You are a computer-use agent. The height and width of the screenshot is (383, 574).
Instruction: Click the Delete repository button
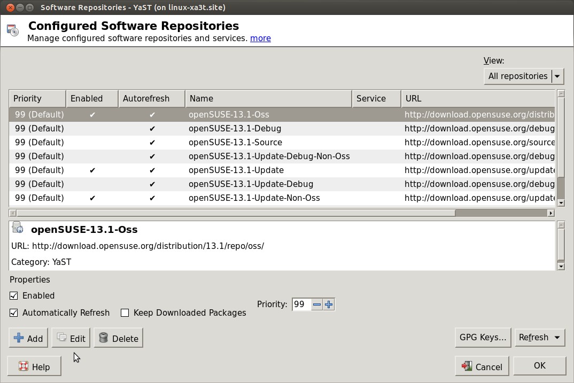[118, 338]
